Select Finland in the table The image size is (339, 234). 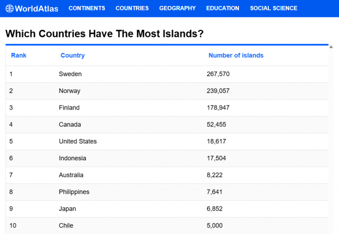click(x=69, y=108)
